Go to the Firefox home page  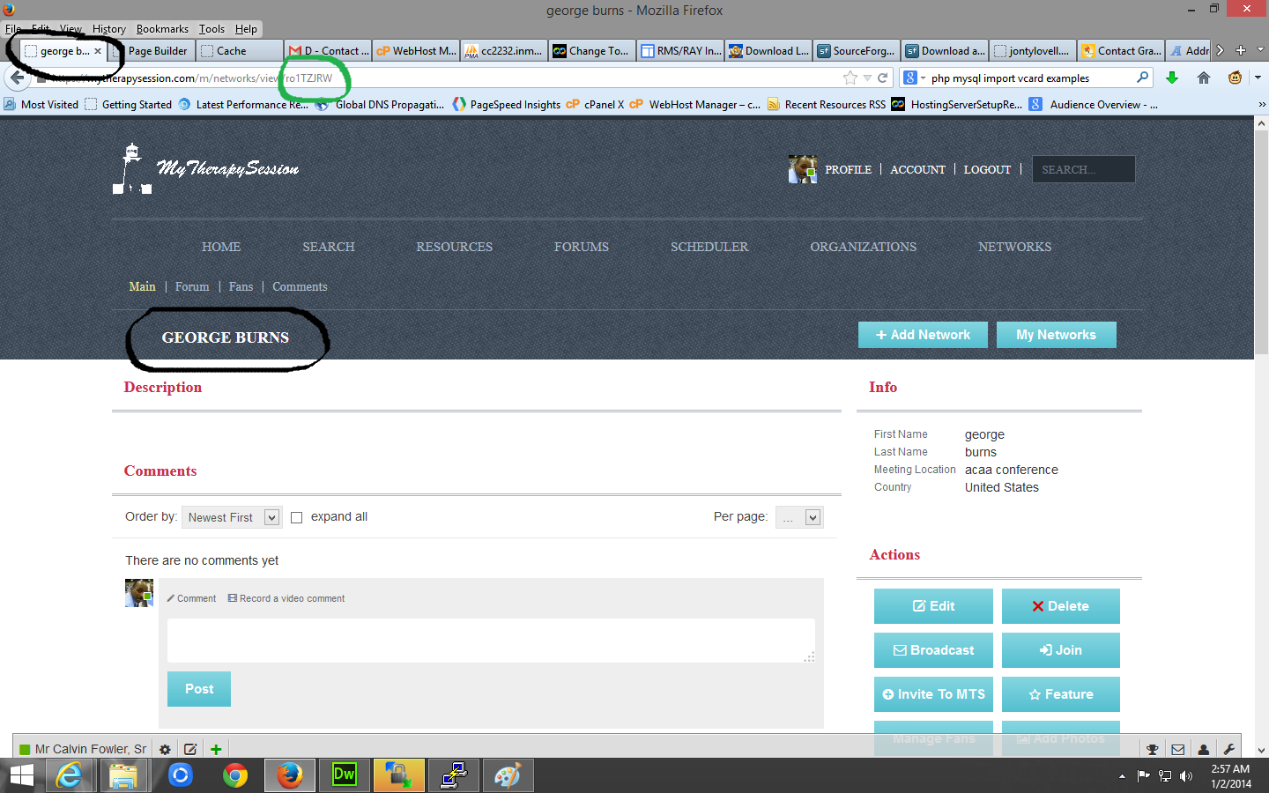pos(1204,78)
